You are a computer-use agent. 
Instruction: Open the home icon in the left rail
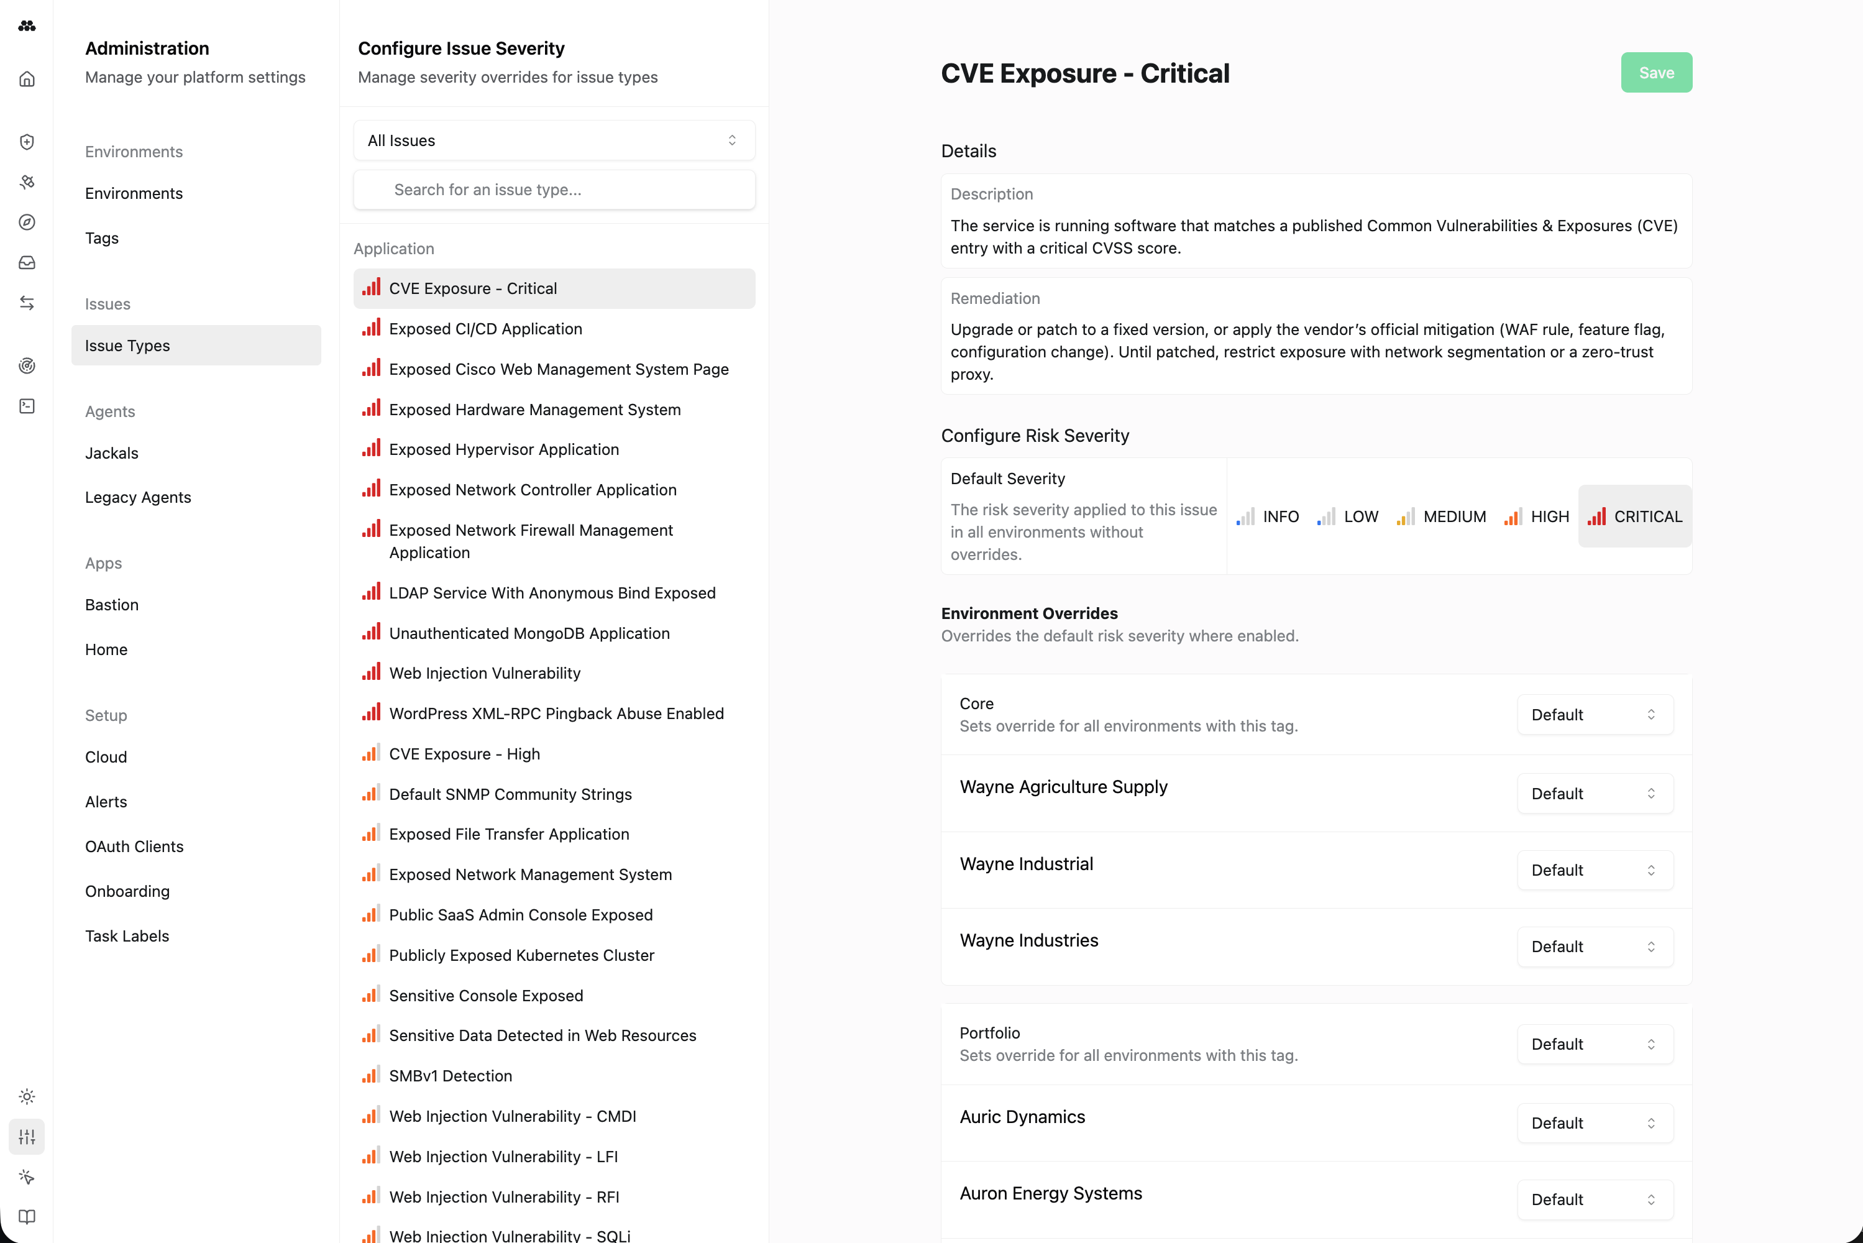(x=27, y=80)
